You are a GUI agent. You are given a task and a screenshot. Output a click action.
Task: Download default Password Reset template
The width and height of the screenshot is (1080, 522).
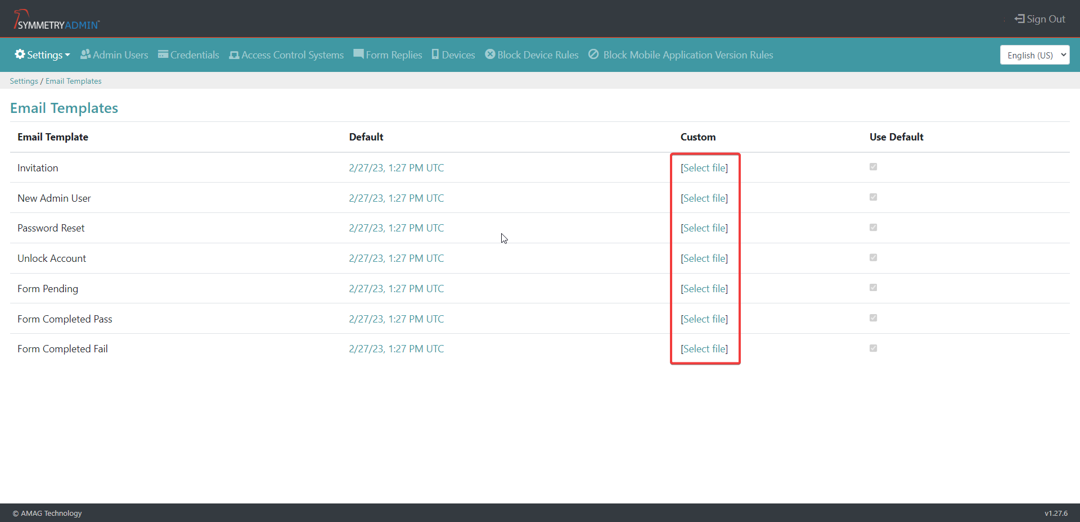coord(397,228)
